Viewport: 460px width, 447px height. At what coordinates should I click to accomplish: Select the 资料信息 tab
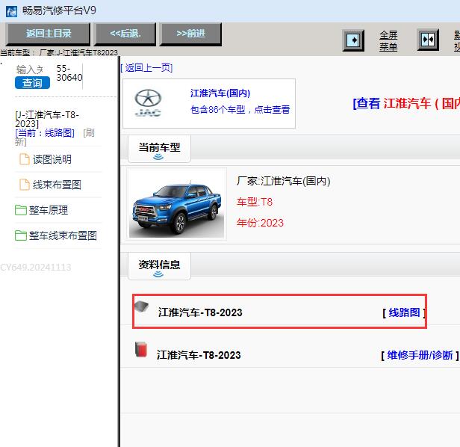click(159, 266)
